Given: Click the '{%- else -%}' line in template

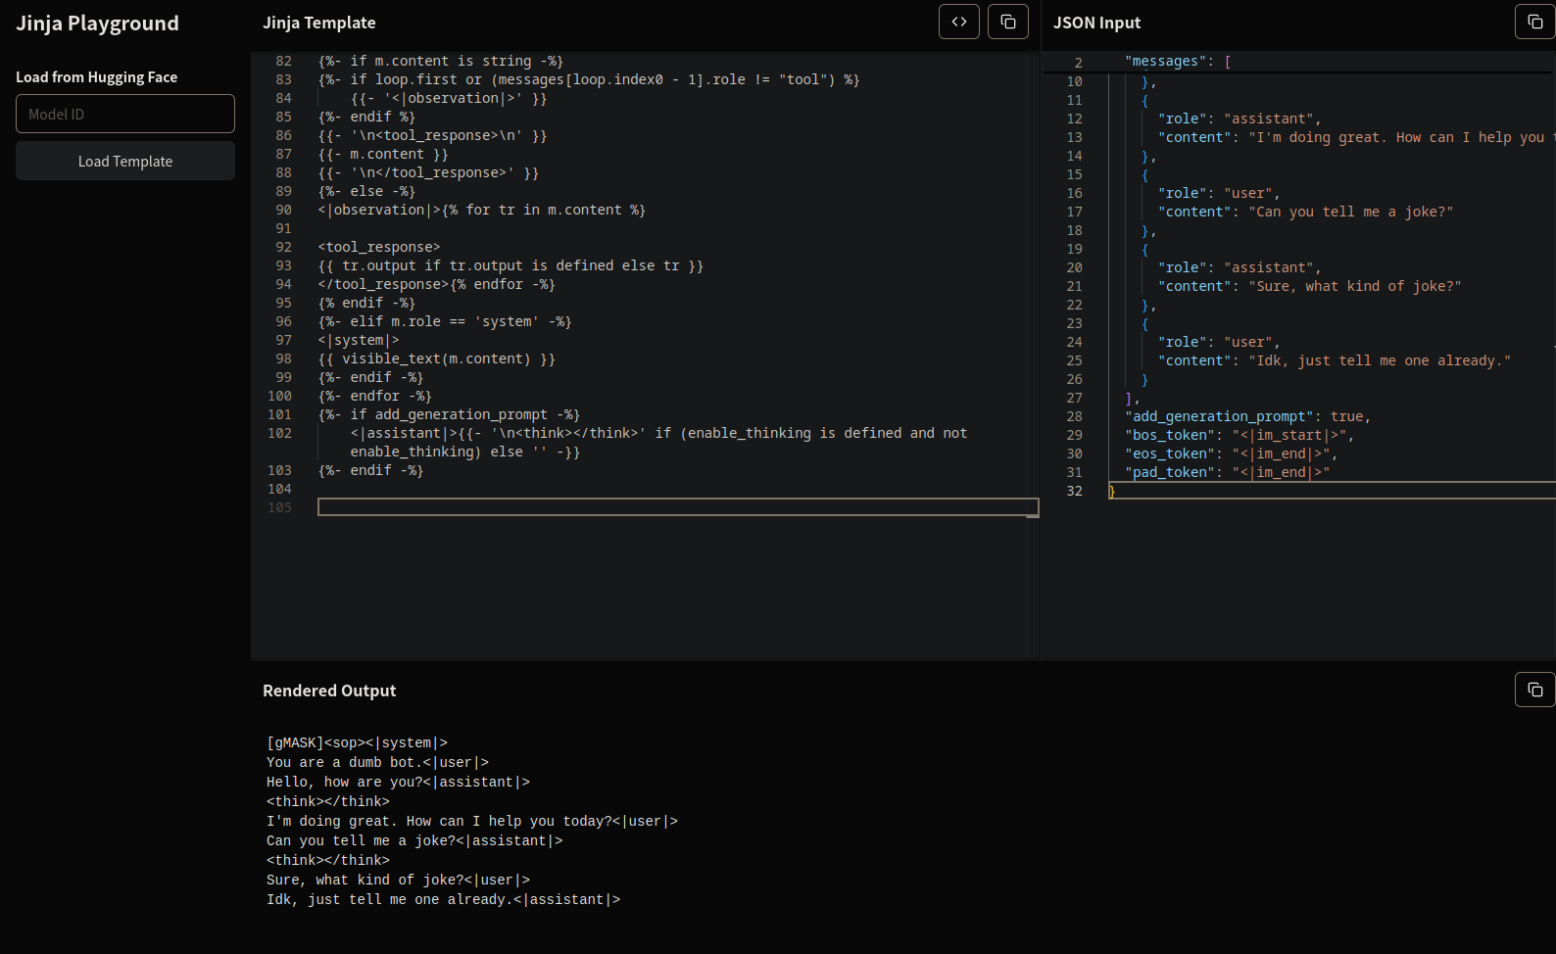Looking at the screenshot, I should 366,191.
